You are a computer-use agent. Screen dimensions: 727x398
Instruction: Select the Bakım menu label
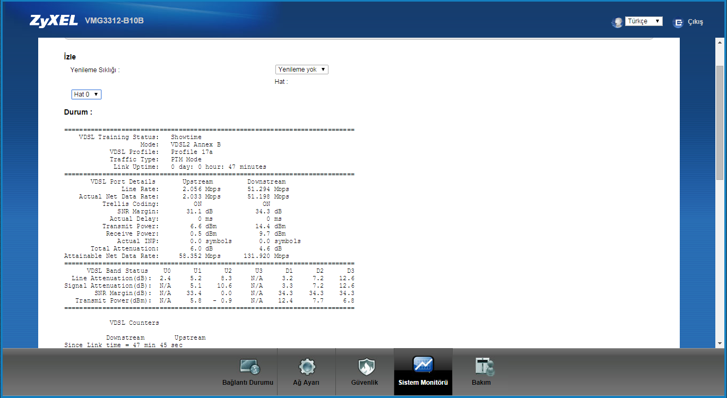tap(481, 383)
